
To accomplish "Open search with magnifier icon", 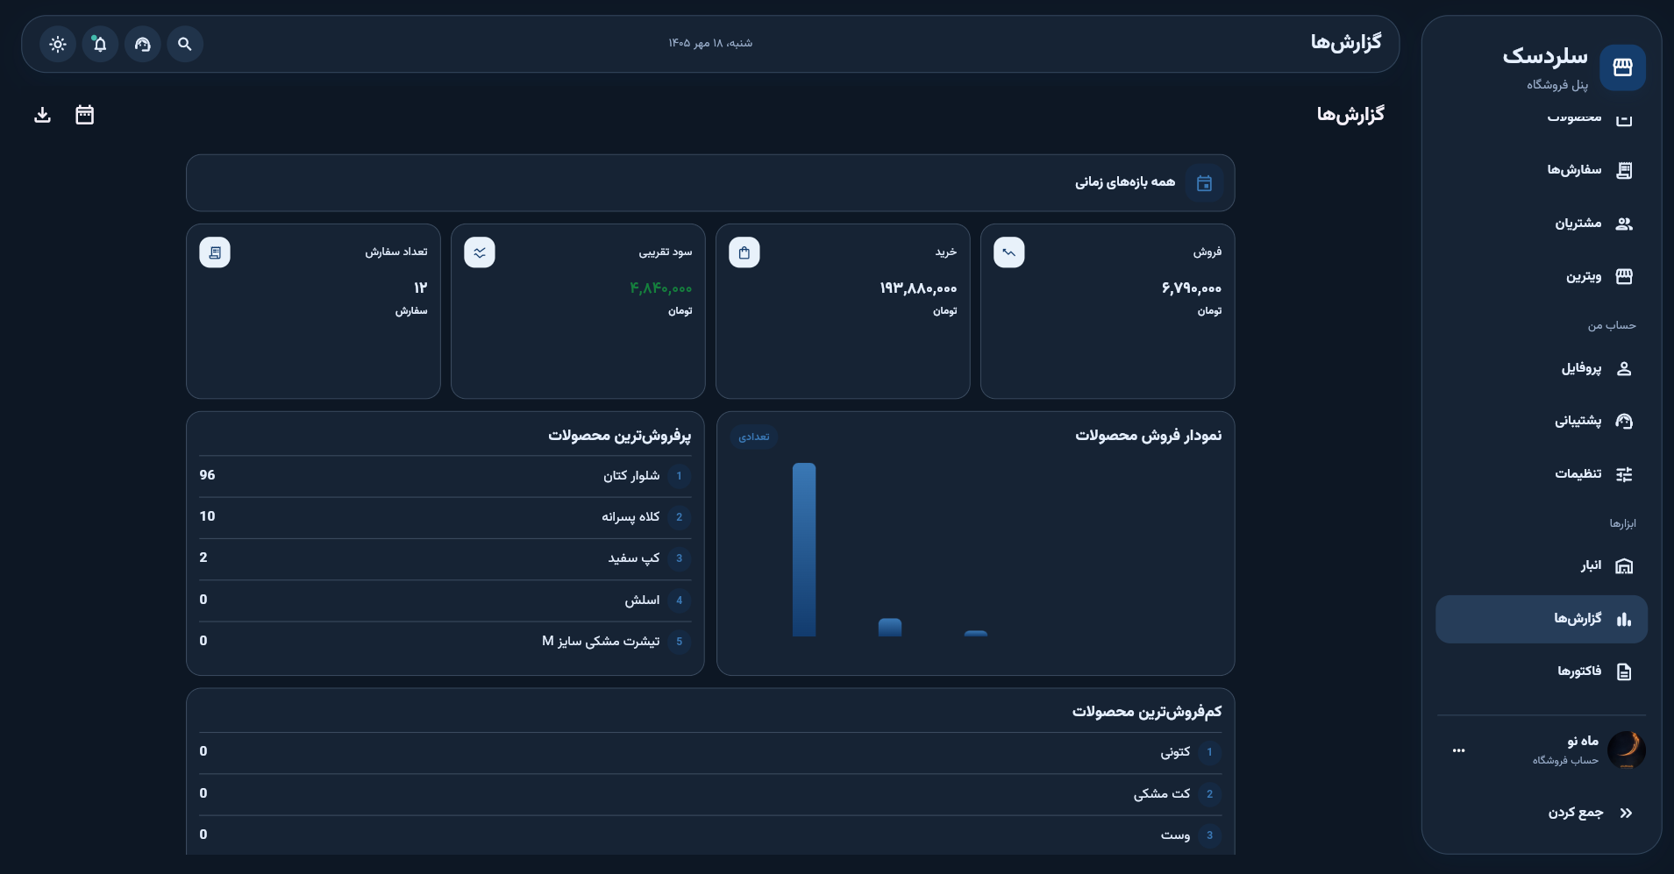I will coord(184,44).
